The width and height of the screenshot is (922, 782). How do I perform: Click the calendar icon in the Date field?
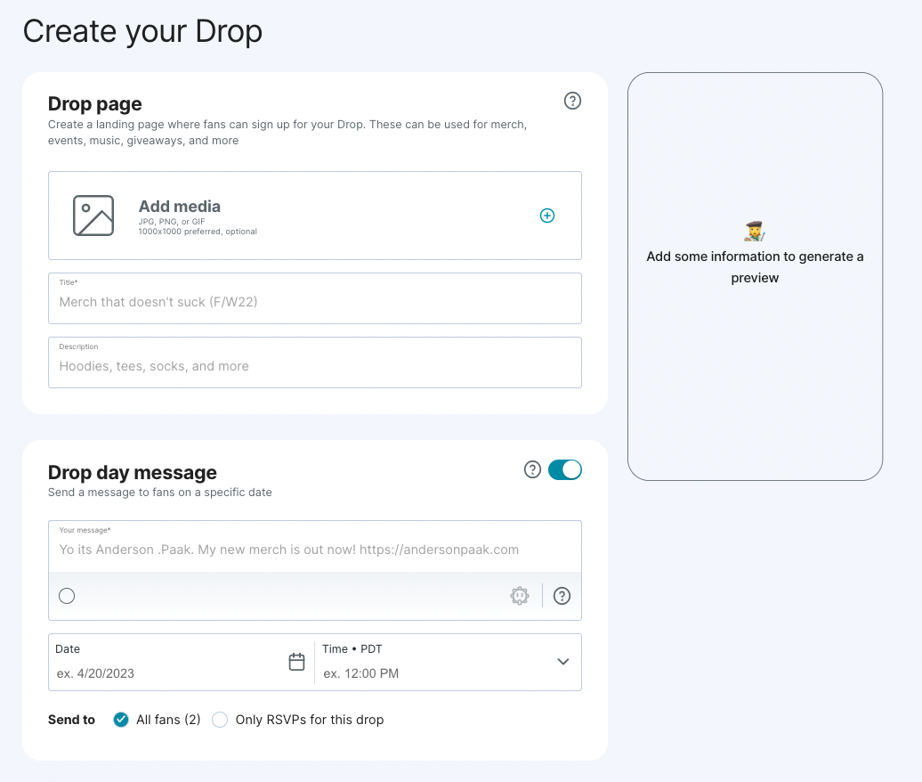tap(296, 662)
